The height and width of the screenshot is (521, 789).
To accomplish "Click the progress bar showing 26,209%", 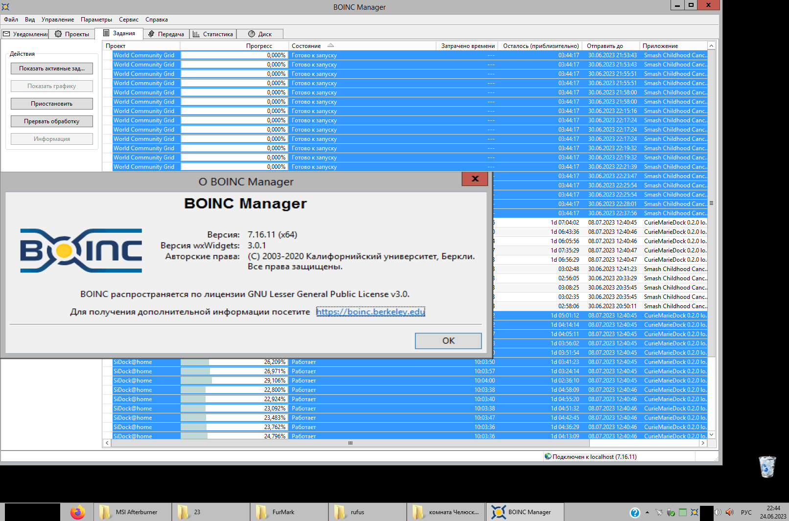I will pyautogui.click(x=234, y=362).
